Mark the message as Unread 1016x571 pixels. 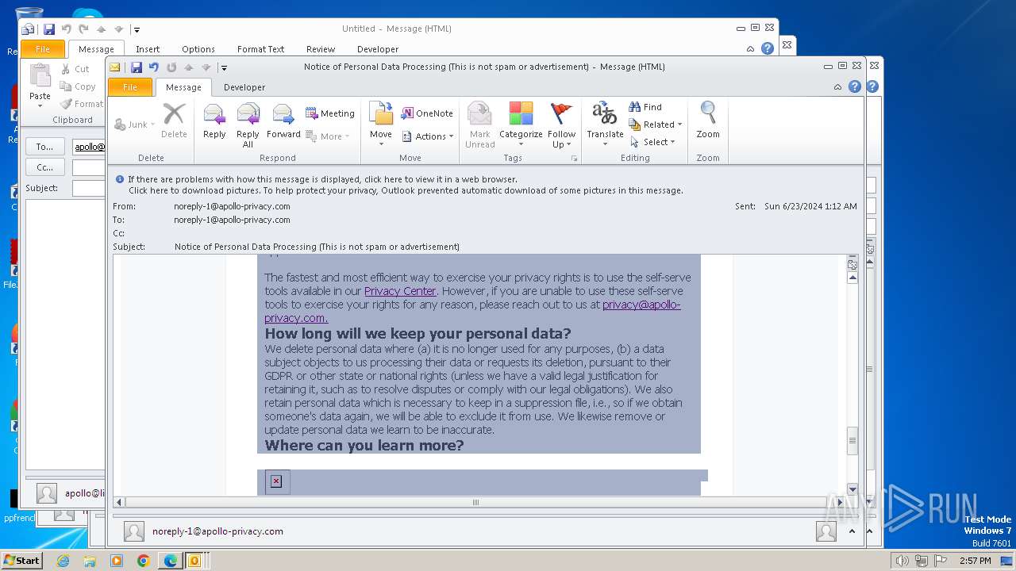479,125
